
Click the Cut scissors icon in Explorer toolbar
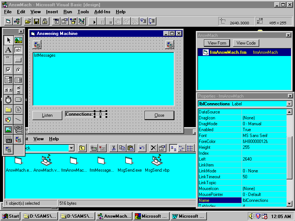(114, 148)
